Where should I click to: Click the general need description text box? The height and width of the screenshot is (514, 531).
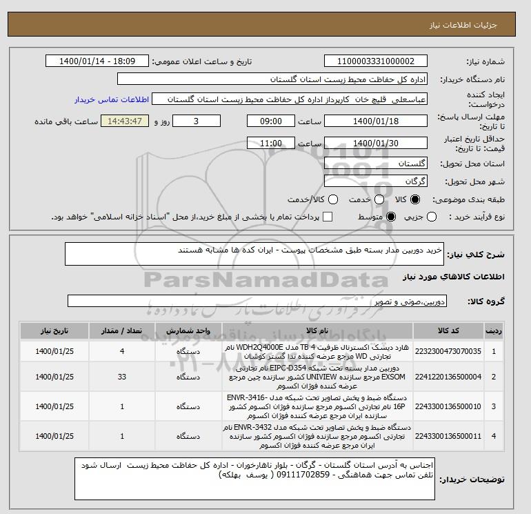(254, 254)
